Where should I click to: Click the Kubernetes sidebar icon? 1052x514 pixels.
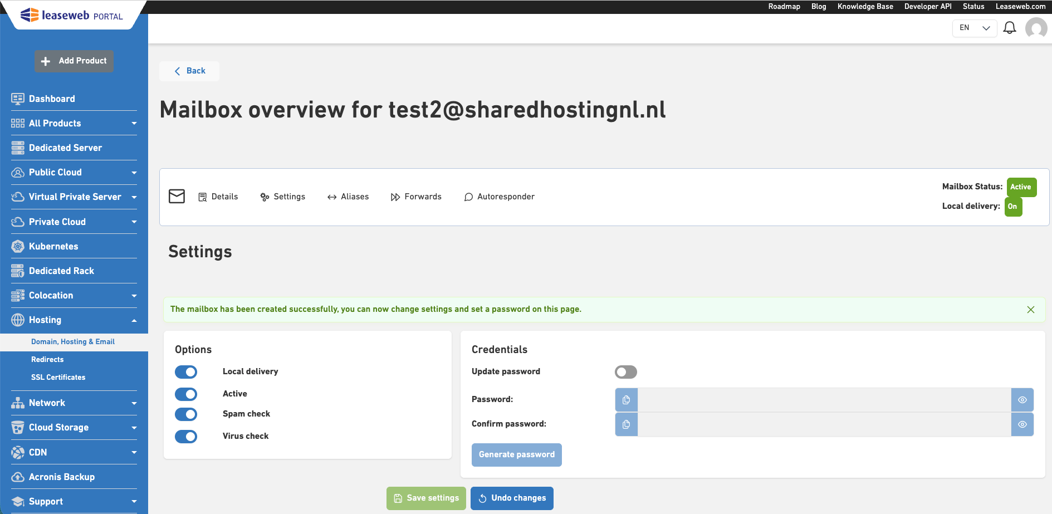[17, 246]
